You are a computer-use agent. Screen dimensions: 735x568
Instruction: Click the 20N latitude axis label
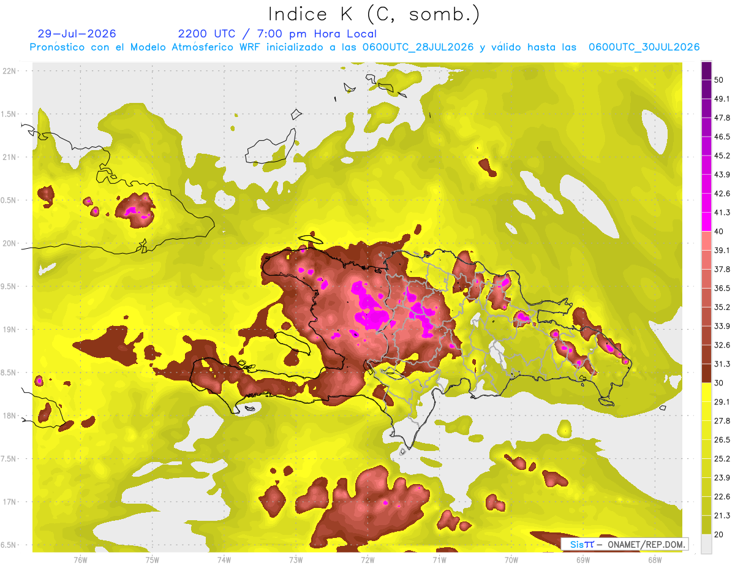10,243
